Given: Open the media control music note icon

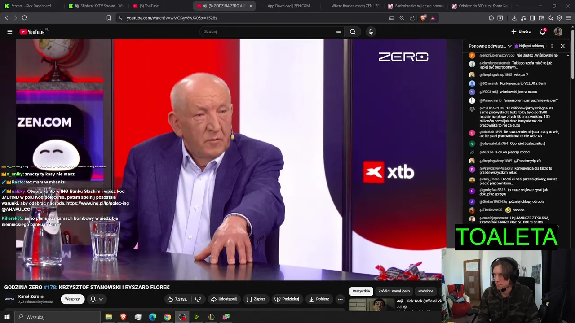Looking at the screenshot, I should pyautogui.click(x=523, y=18).
